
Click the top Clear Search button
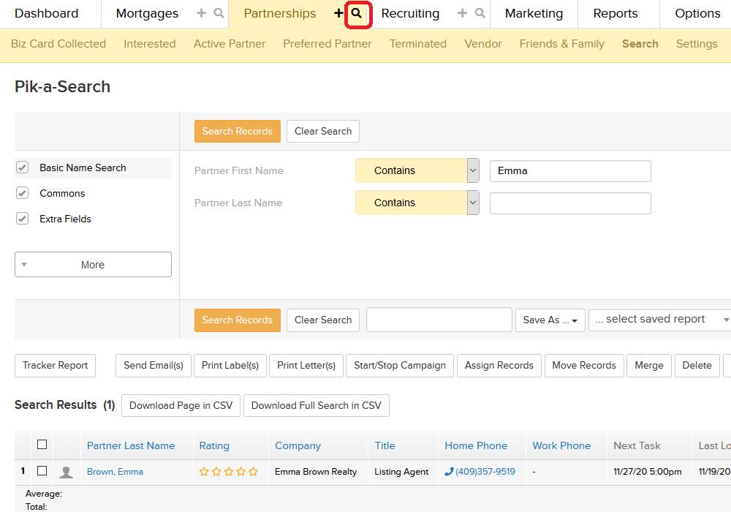tap(323, 131)
